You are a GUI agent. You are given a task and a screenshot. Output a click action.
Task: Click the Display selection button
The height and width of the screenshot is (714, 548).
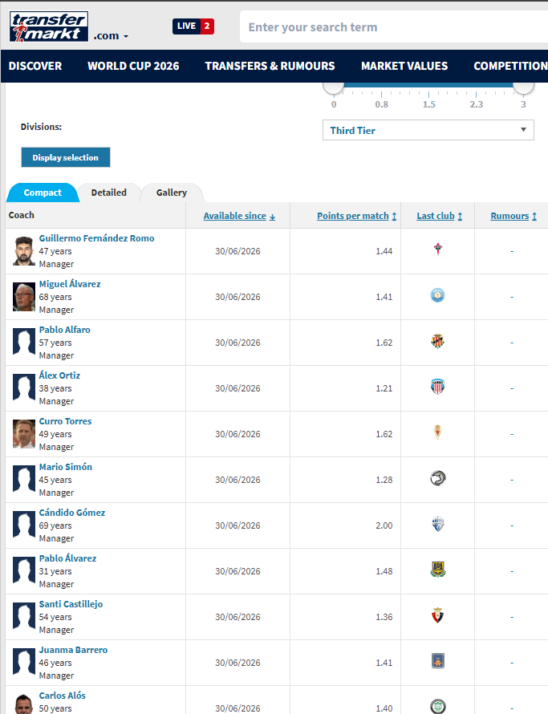point(66,157)
